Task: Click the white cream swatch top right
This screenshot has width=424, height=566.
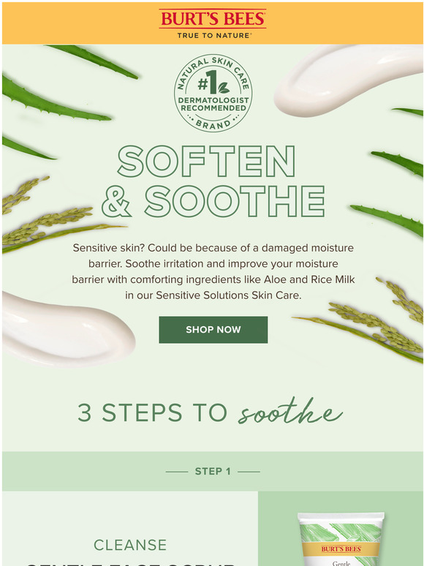Action: [x=348, y=80]
